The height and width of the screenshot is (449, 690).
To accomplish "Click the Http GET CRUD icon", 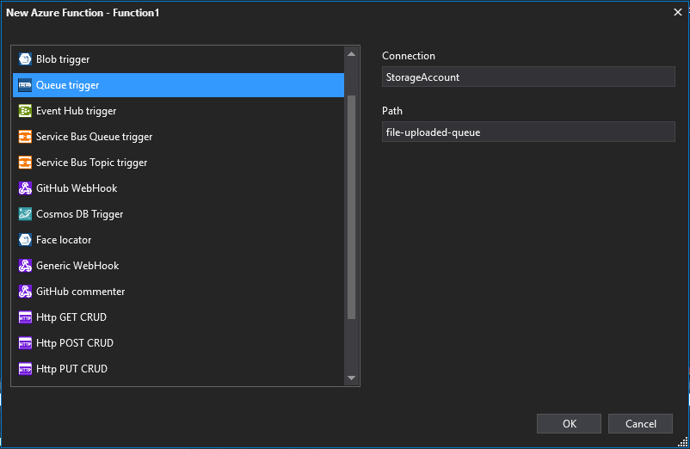I will pos(25,317).
